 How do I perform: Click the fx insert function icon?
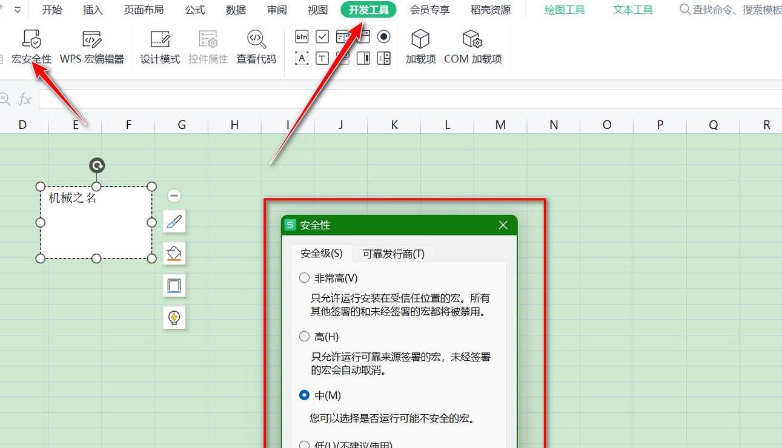[25, 99]
